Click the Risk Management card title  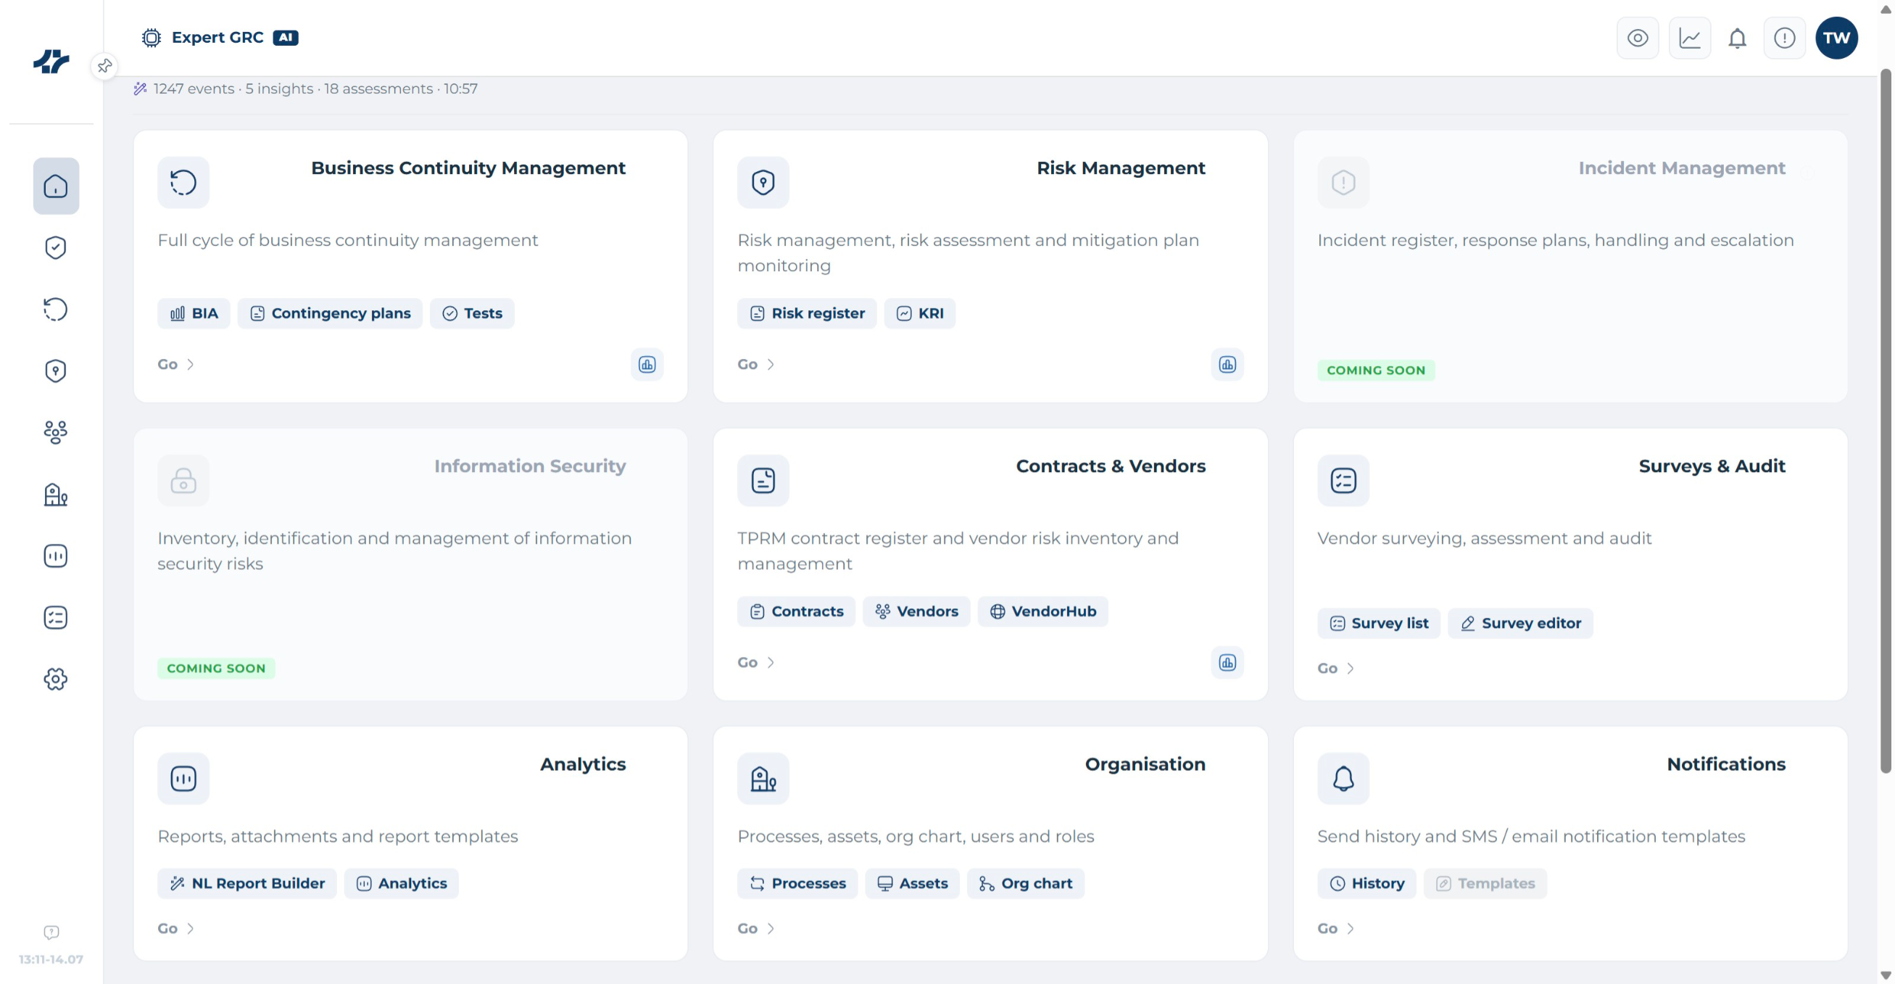pyautogui.click(x=1121, y=168)
